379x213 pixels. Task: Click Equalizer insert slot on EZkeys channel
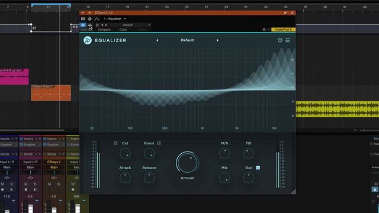point(54,144)
